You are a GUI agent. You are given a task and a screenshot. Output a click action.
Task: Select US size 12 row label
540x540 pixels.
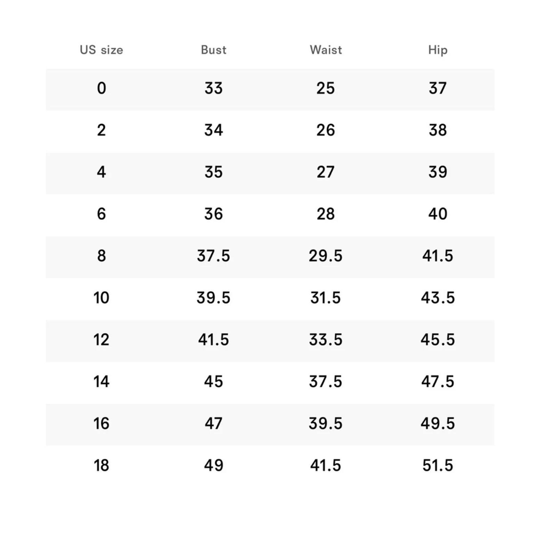click(x=101, y=340)
